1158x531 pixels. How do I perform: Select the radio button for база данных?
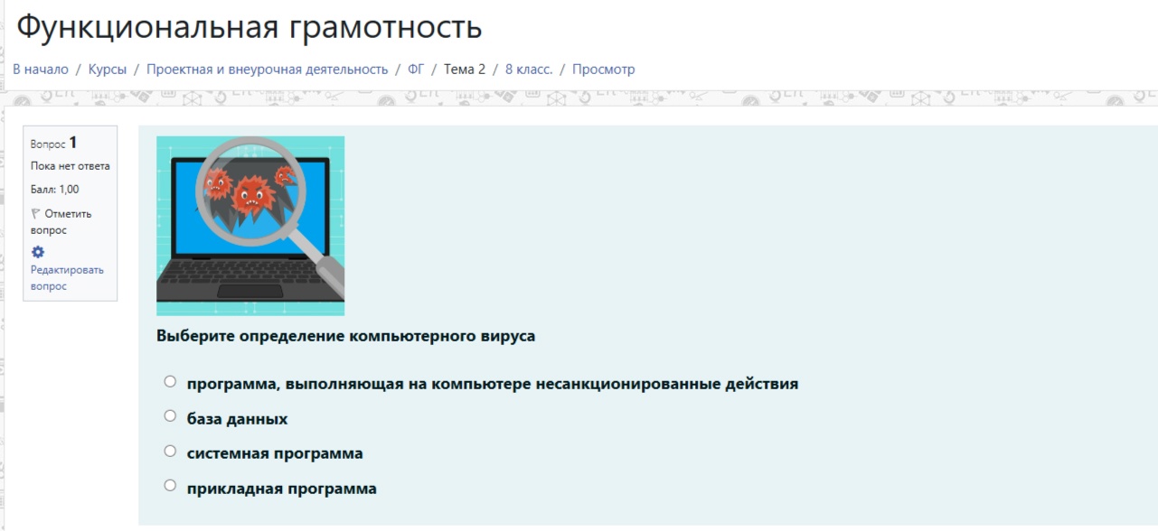point(170,416)
